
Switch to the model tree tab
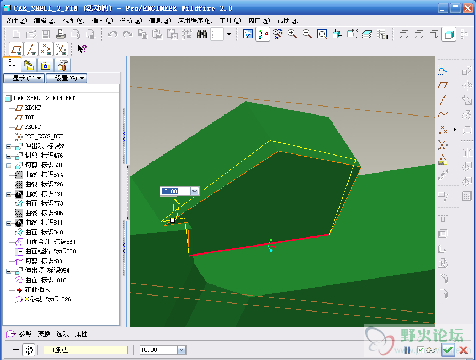coord(12,64)
